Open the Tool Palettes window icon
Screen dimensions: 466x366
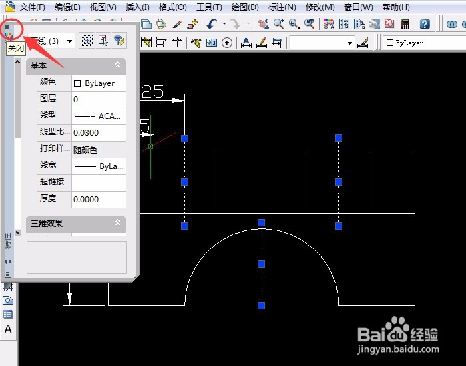(359, 24)
